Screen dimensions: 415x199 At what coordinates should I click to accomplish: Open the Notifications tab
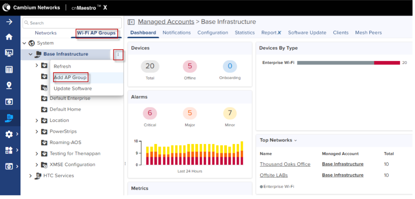pyautogui.click(x=177, y=33)
